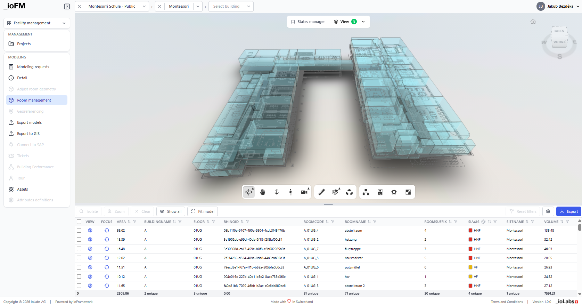Open viewer settings gear in 3D toolbar

pyautogui.click(x=394, y=192)
